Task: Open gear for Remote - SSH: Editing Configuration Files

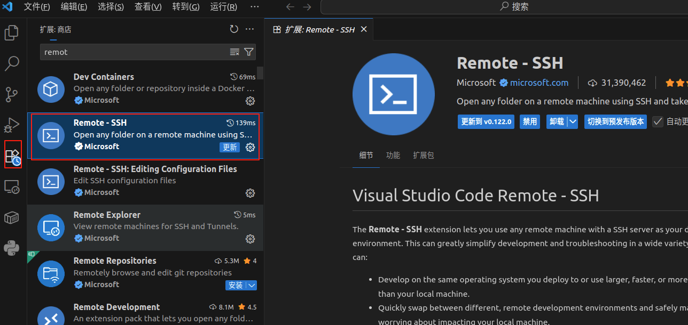Action: (250, 193)
